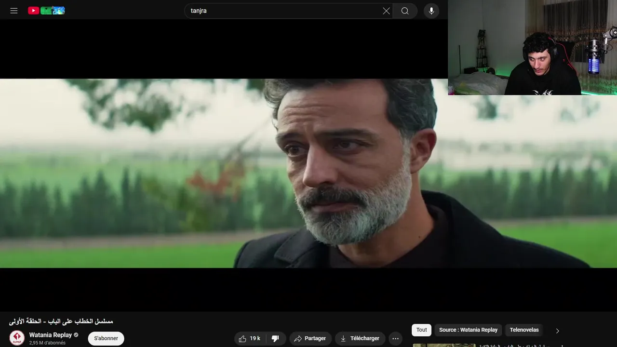617x347 pixels.
Task: Open the hamburger guide menu
Action: [x=14, y=11]
